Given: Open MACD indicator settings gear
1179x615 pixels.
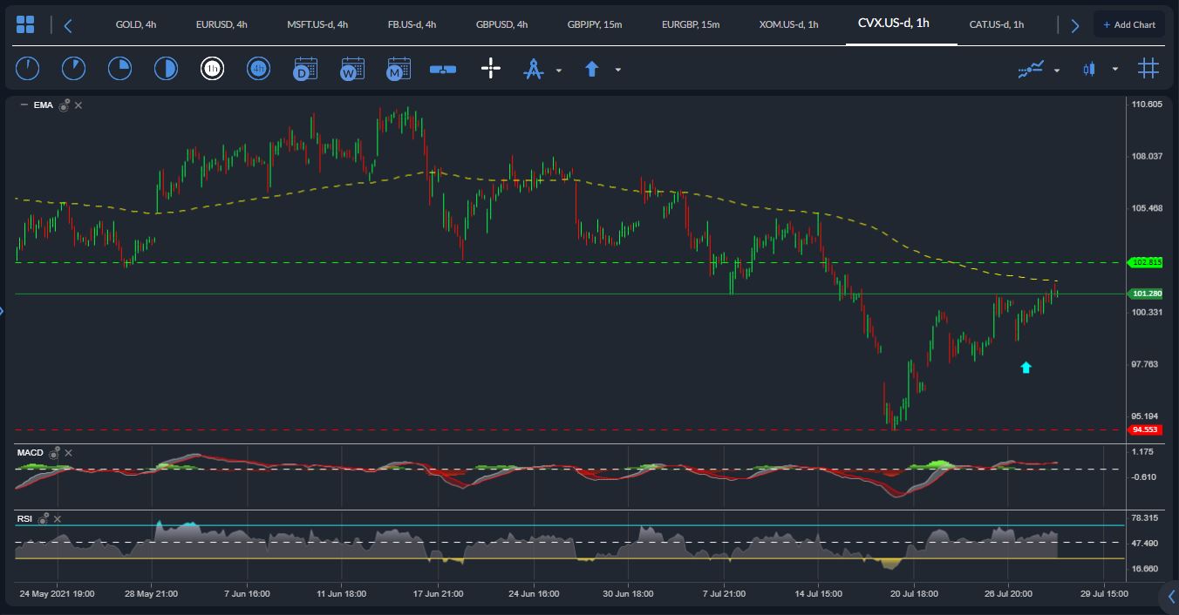Looking at the screenshot, I should coord(54,453).
